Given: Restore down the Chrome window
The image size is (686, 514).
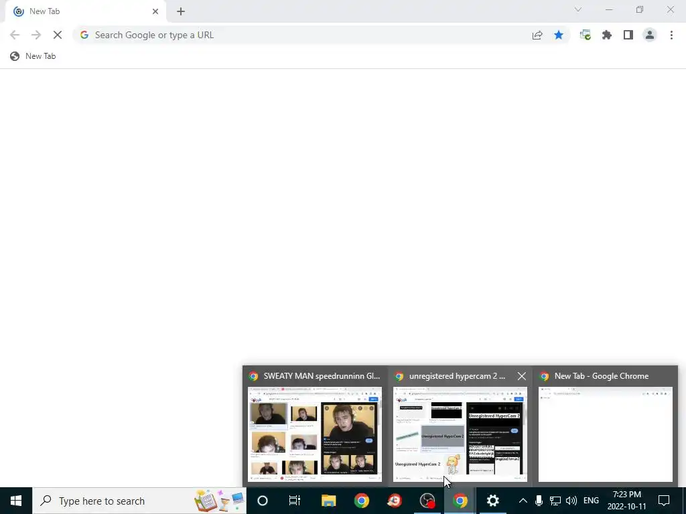Looking at the screenshot, I should pos(640,9).
